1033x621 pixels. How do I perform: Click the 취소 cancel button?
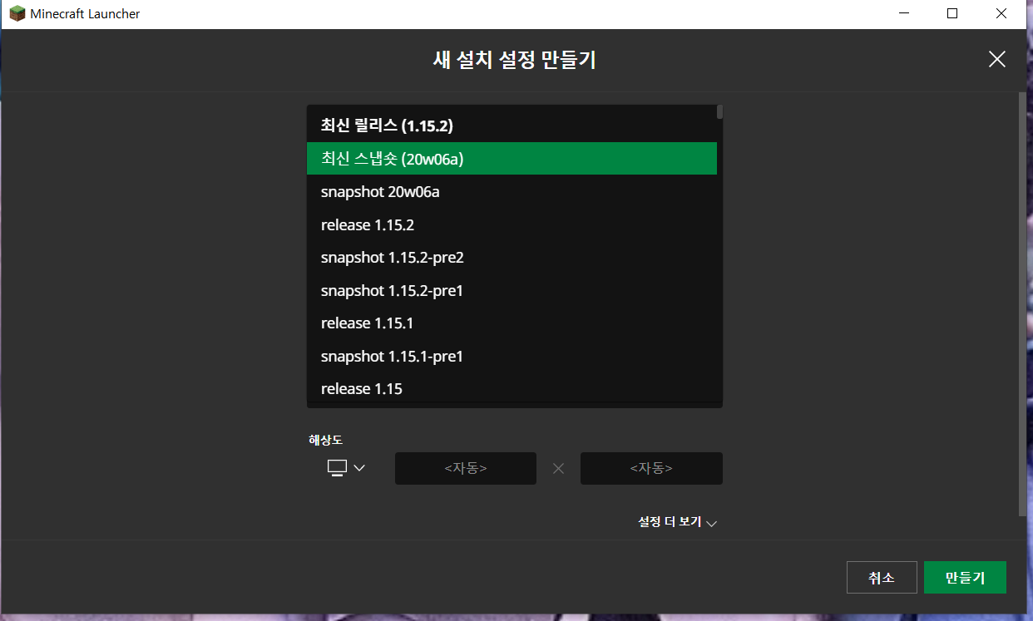(882, 578)
